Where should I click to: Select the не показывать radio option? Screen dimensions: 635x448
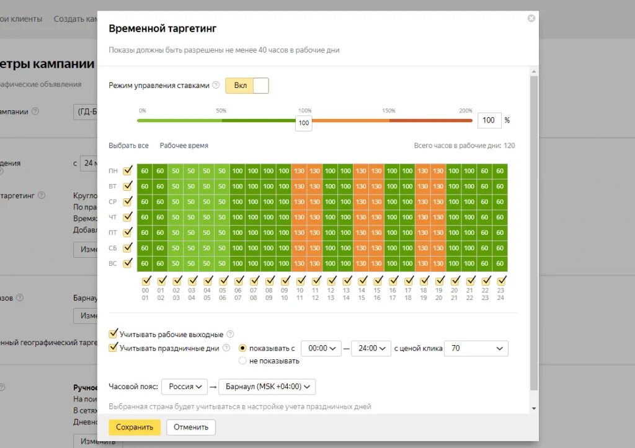[242, 361]
